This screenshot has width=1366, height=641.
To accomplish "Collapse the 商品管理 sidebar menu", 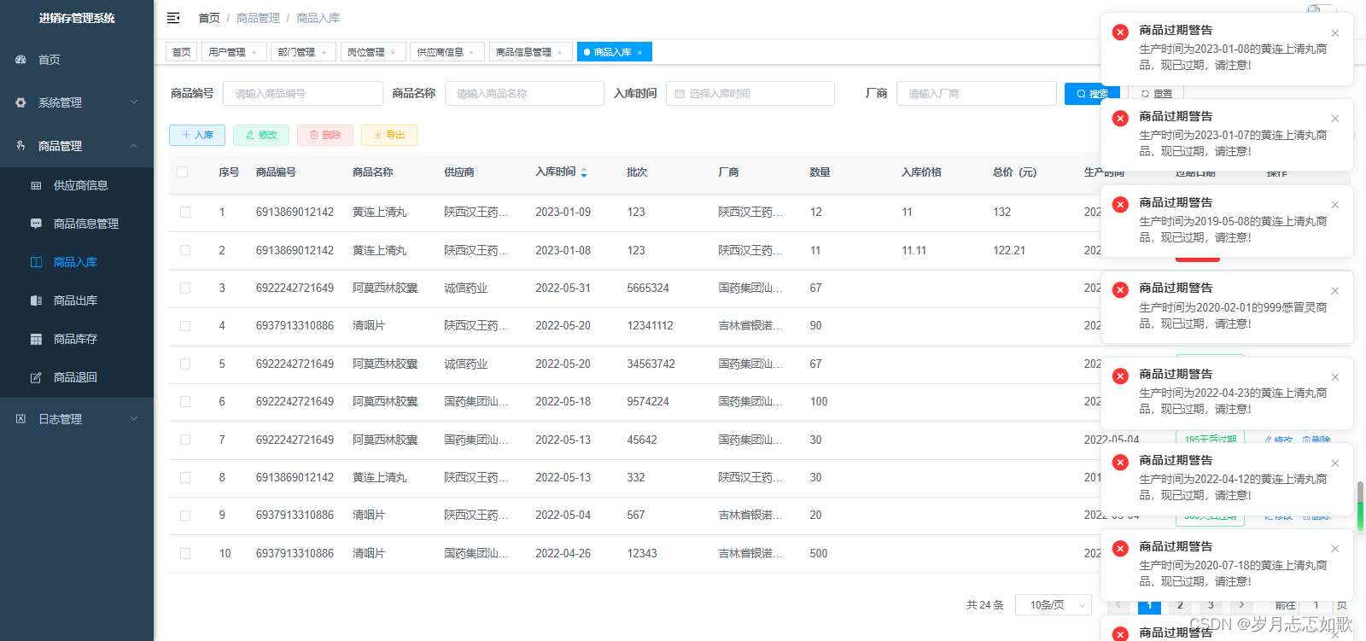I will pyautogui.click(x=77, y=146).
